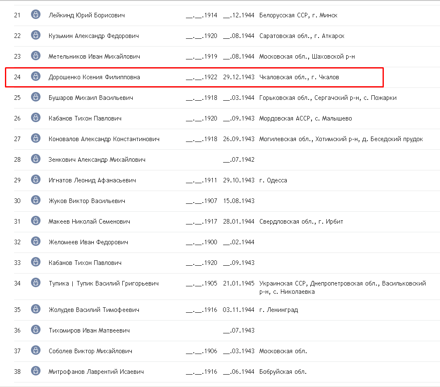
Task: Click death date 29.12.1943 in the highlighted row
Action: pos(238,77)
